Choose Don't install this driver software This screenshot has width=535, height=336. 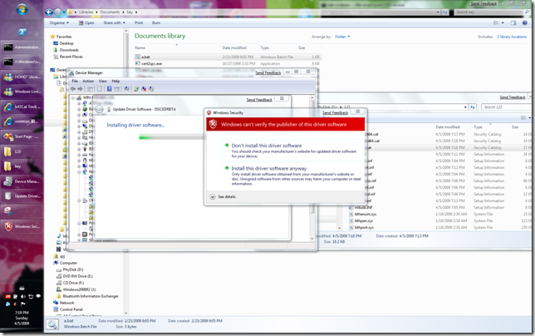pos(292,151)
